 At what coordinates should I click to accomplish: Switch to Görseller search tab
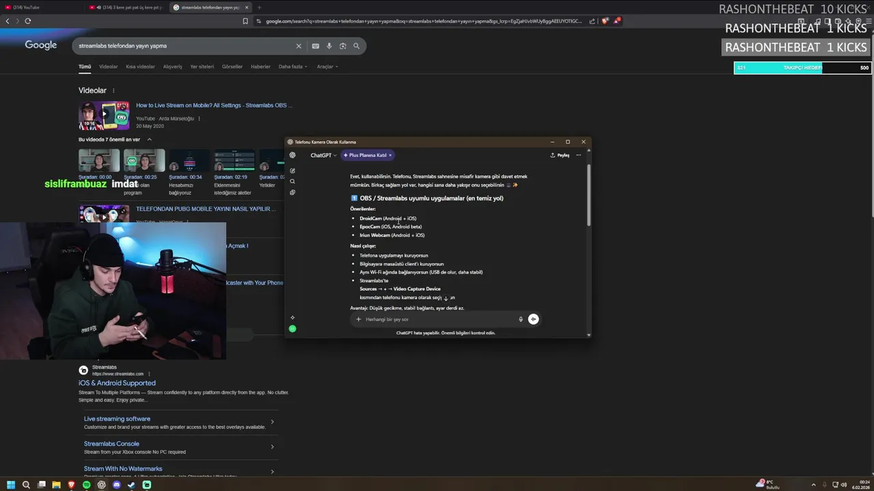pyautogui.click(x=232, y=67)
